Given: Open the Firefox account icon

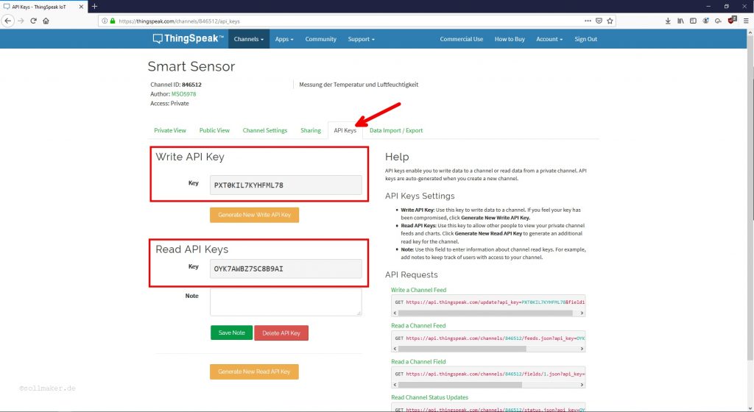Looking at the screenshot, I should coord(705,21).
